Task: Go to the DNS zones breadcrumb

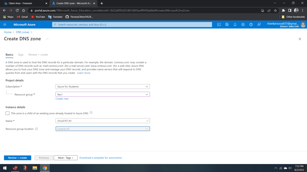Action: 23,32
